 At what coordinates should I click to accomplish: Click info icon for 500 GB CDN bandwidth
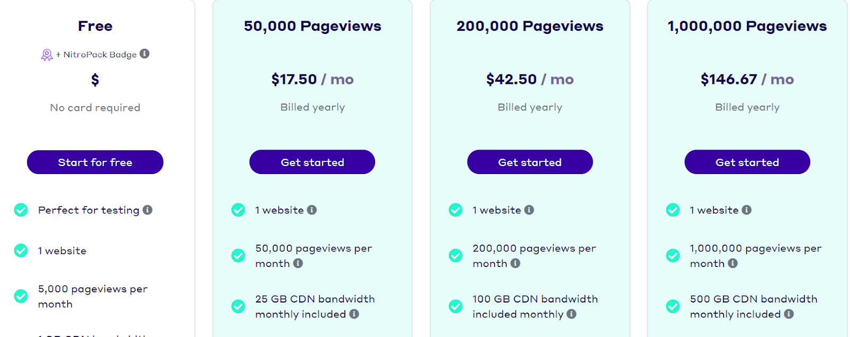(x=789, y=314)
